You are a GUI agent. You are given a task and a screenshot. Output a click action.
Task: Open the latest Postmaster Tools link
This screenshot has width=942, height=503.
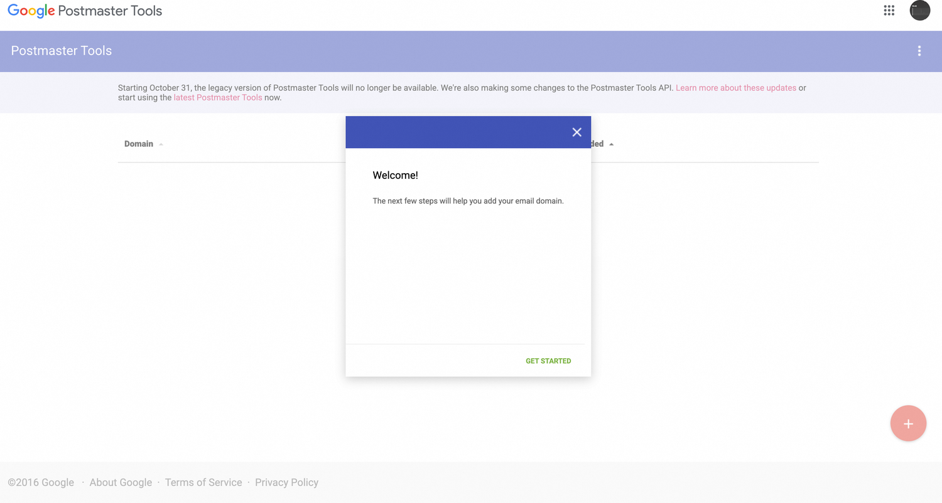point(218,97)
